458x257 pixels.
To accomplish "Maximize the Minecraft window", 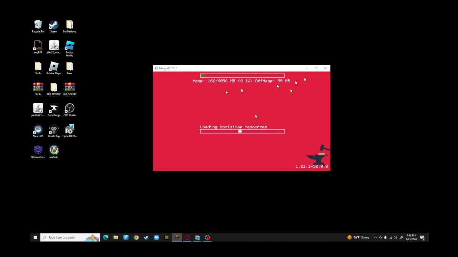I will coord(316,68).
